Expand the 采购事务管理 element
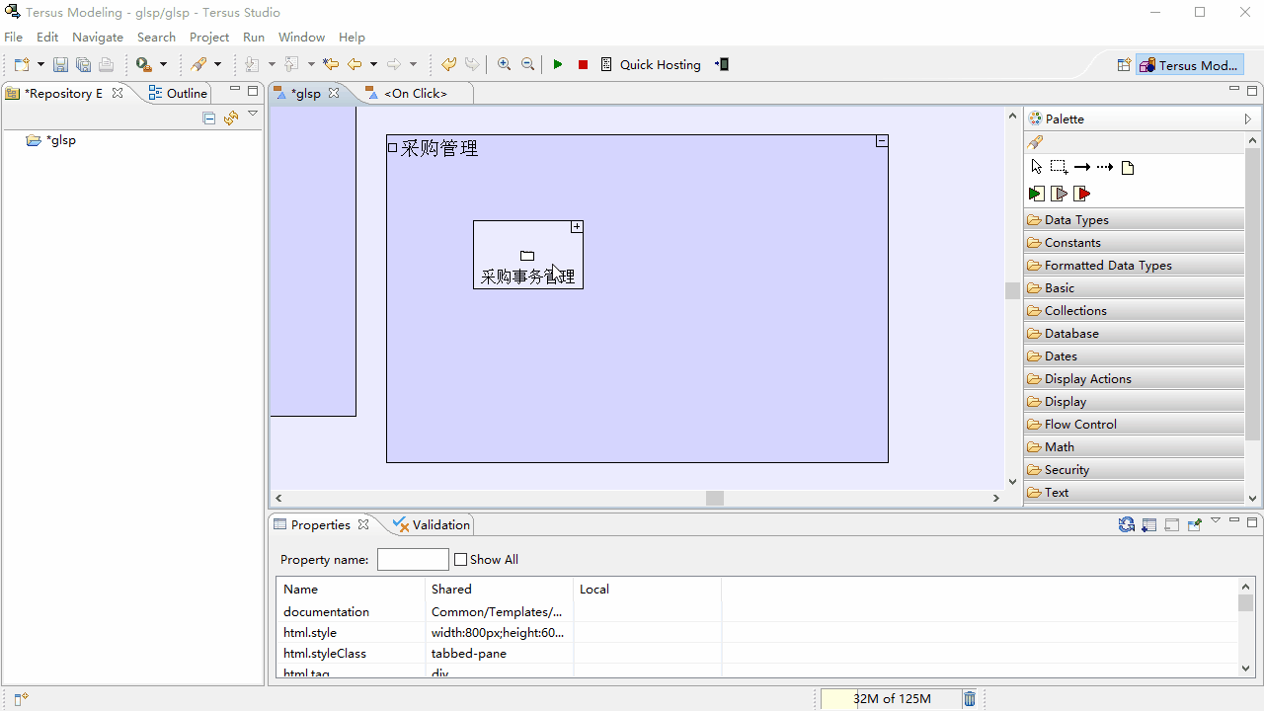The image size is (1264, 711). tap(577, 227)
